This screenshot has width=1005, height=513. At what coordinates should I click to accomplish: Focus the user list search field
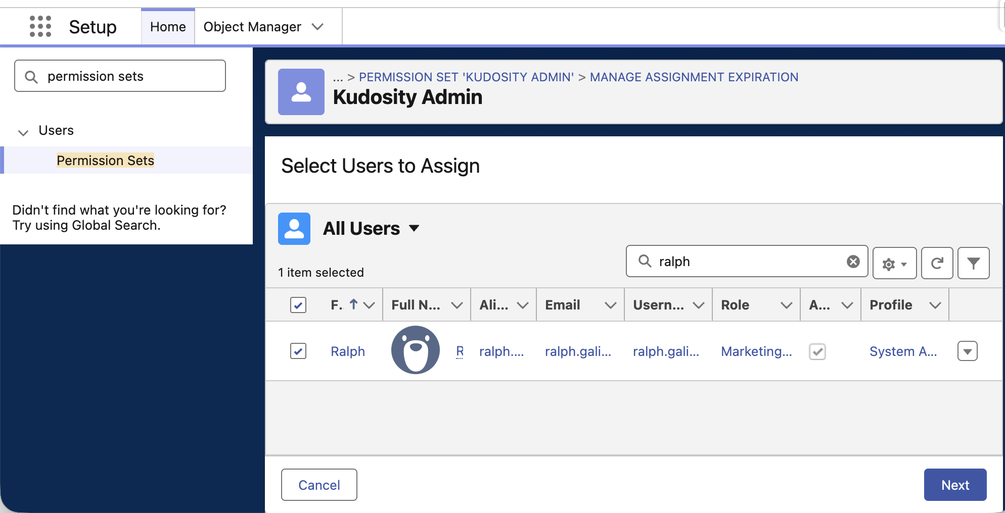point(747,261)
